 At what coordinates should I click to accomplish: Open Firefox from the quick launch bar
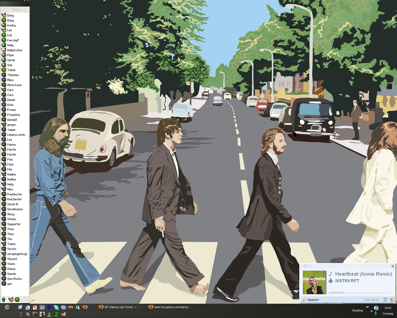pyautogui.click(x=85, y=307)
